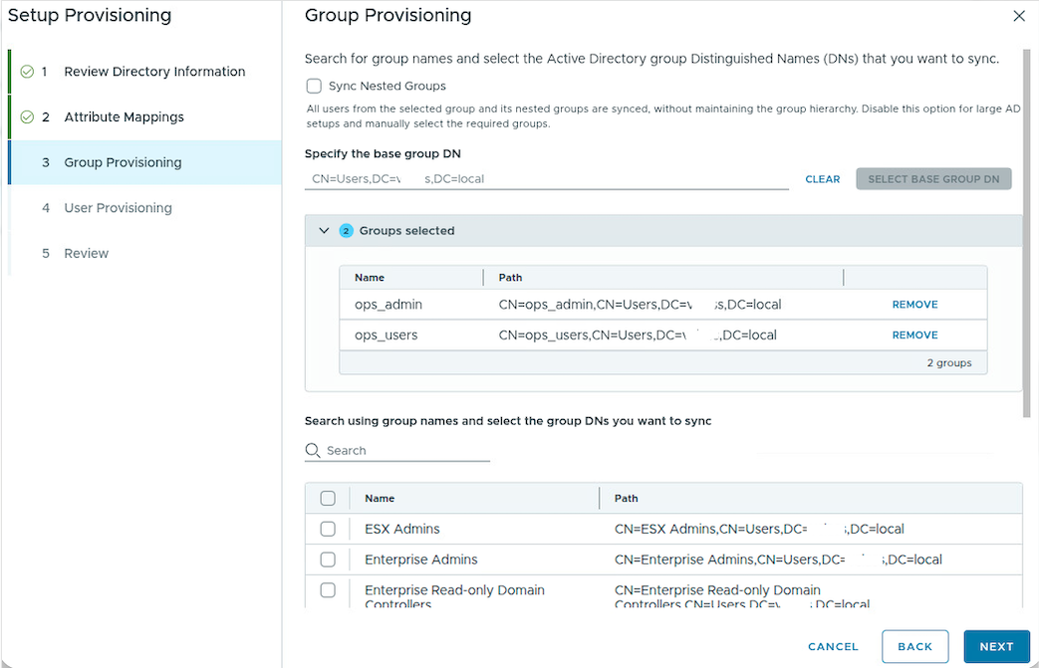This screenshot has height=668, width=1039.
Task: Click the blue '2' groups selected badge
Action: (x=348, y=230)
